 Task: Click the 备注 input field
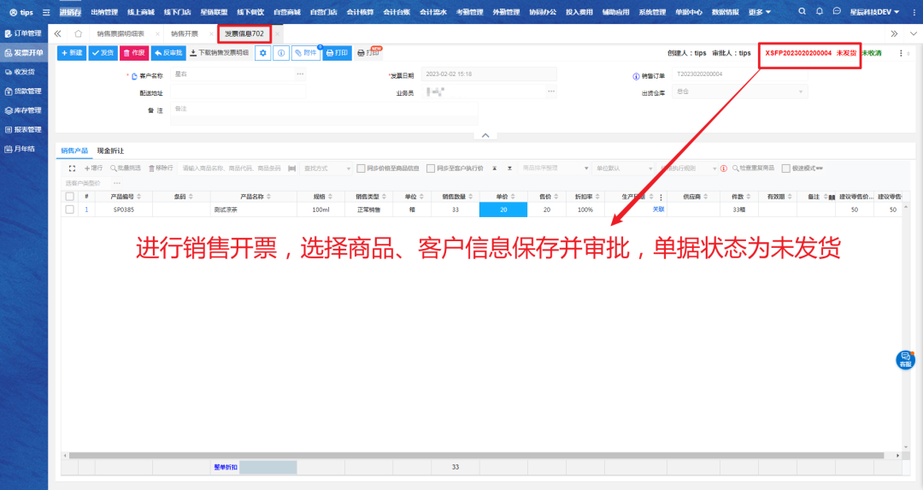pyautogui.click(x=323, y=109)
